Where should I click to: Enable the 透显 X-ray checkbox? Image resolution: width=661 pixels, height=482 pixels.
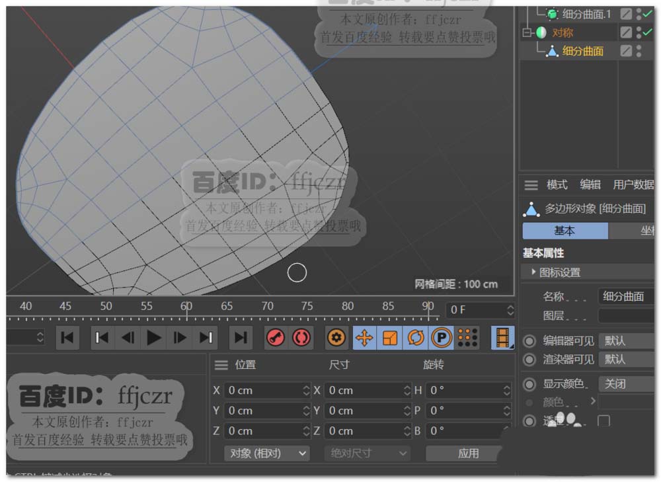tap(603, 421)
